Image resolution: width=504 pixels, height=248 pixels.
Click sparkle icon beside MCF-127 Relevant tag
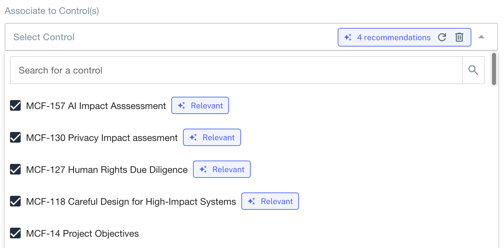tap(203, 170)
